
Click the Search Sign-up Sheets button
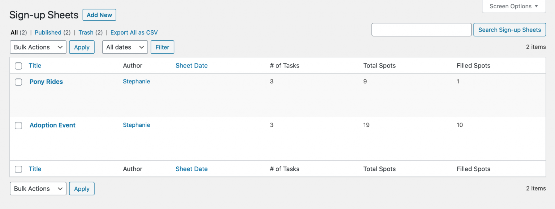509,30
